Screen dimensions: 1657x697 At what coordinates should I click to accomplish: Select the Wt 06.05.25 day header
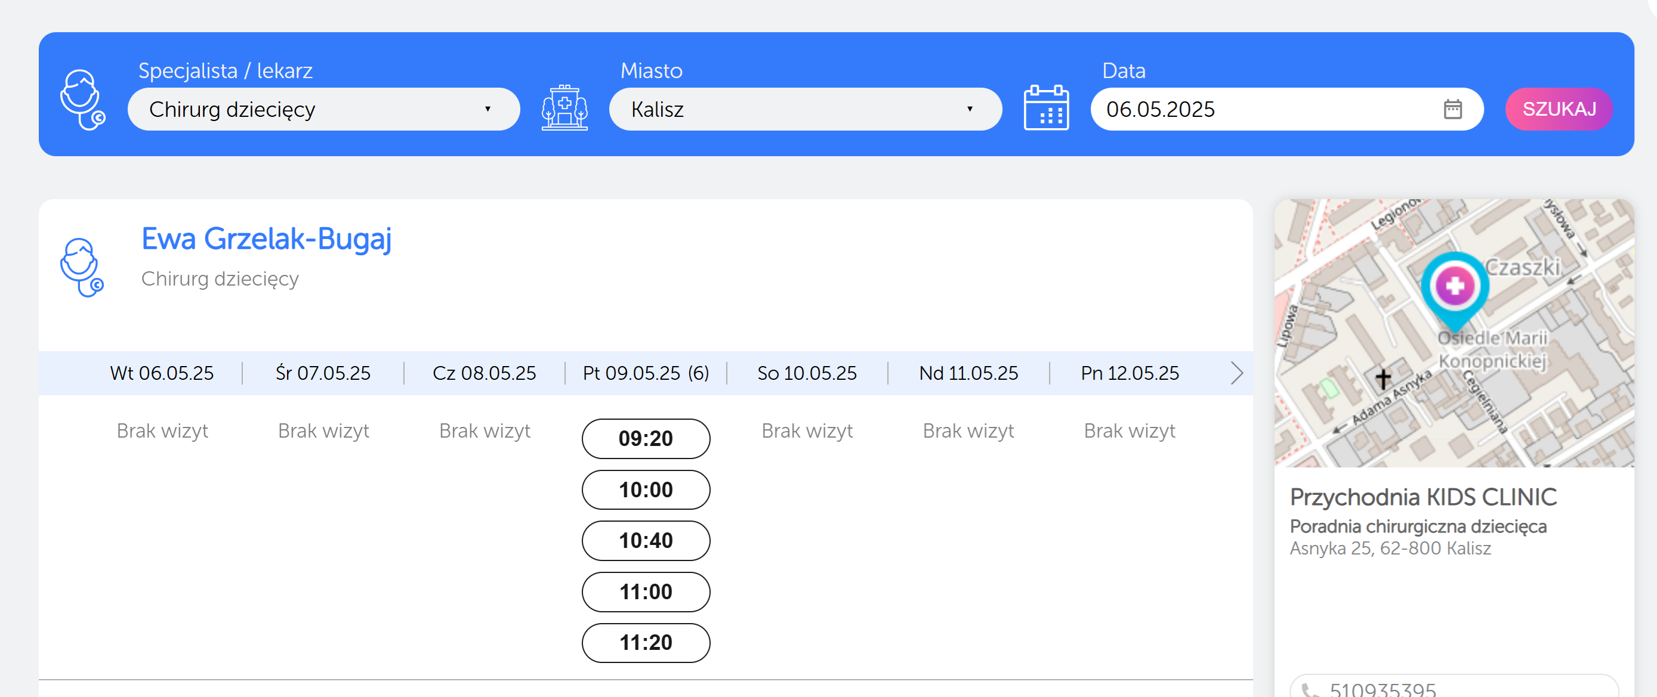(162, 373)
